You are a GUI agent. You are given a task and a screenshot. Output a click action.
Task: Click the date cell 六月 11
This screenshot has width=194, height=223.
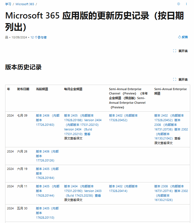pos(22,186)
